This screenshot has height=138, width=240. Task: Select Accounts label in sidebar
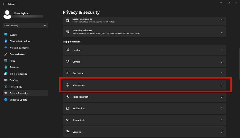point(14,67)
